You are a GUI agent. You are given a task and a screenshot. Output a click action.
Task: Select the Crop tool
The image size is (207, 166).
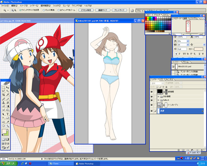[3, 95]
